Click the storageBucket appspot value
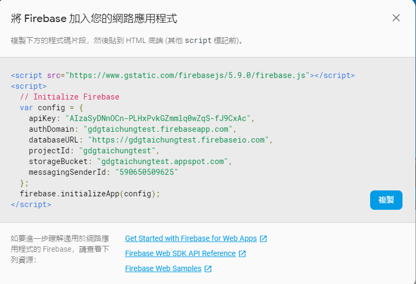416x284 pixels. pos(162,161)
